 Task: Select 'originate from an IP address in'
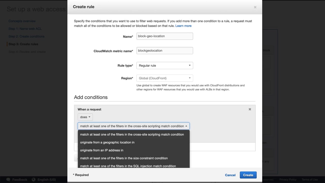(x=102, y=150)
